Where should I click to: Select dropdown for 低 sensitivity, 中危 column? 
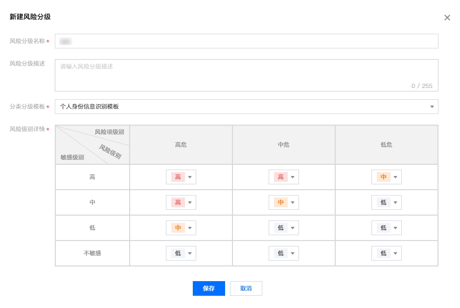point(284,228)
